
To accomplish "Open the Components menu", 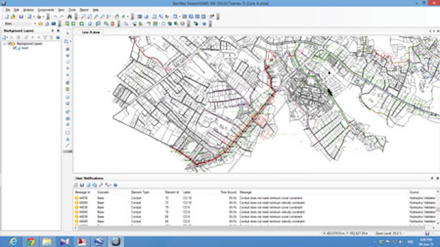I will tap(45, 10).
